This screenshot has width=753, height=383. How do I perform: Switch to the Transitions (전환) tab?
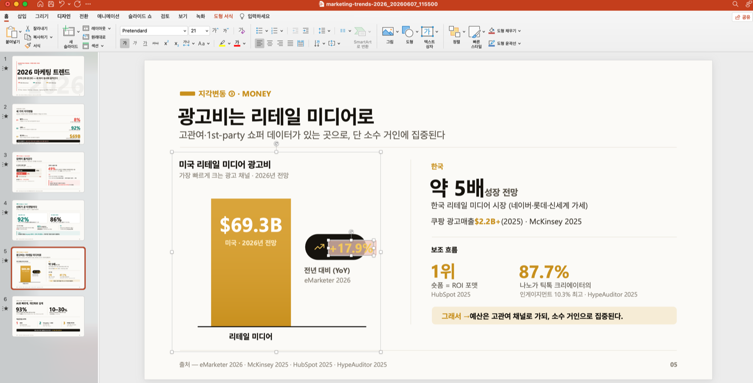(x=84, y=16)
